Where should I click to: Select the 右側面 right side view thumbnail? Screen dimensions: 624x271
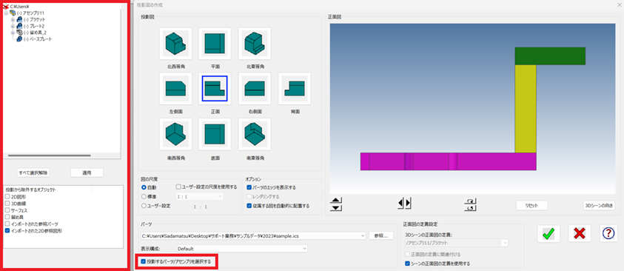(x=255, y=88)
